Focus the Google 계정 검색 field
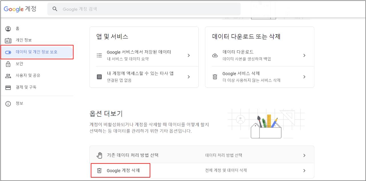 (x=144, y=9)
